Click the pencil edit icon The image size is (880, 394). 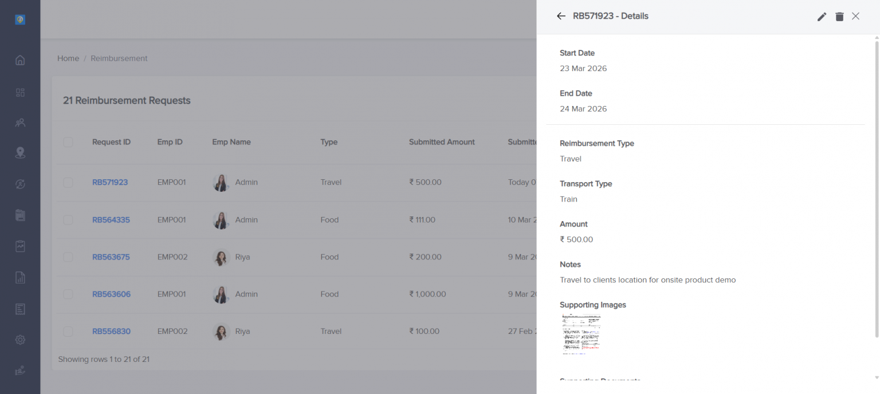point(822,17)
